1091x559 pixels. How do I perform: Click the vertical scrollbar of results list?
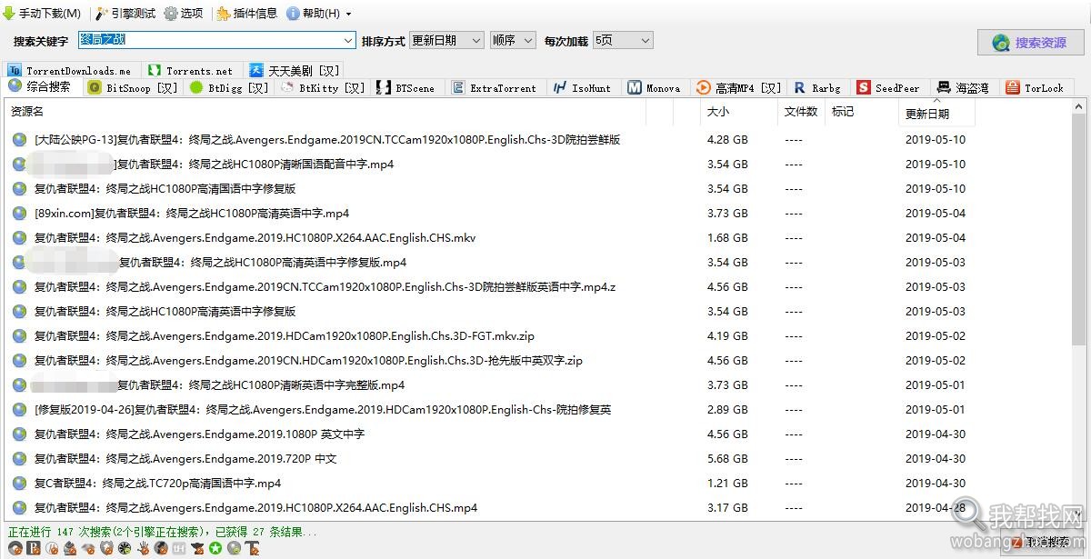pyautogui.click(x=1078, y=309)
